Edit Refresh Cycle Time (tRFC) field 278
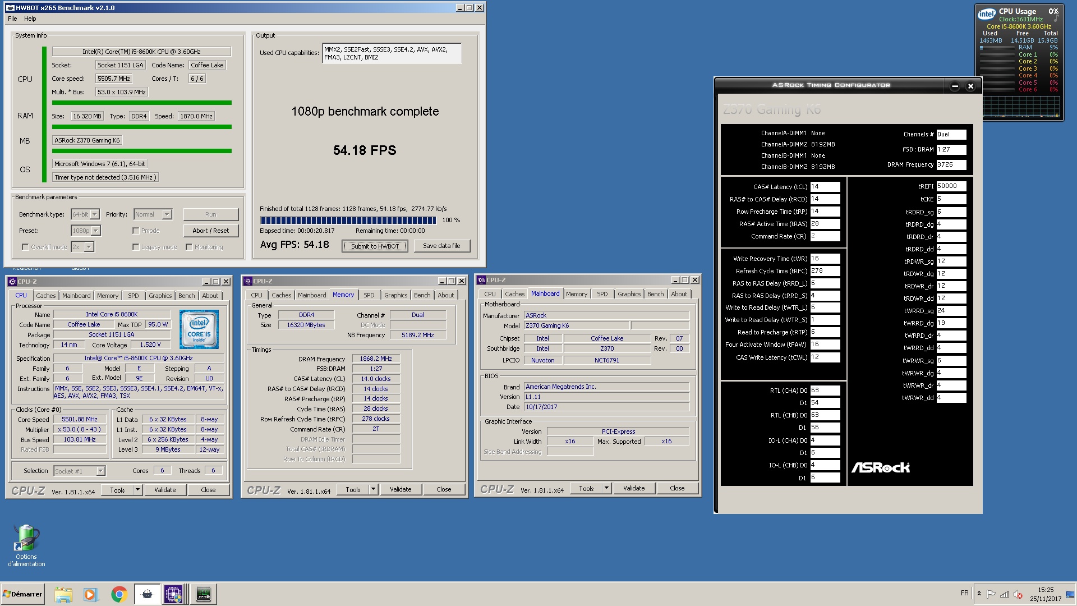 (825, 271)
